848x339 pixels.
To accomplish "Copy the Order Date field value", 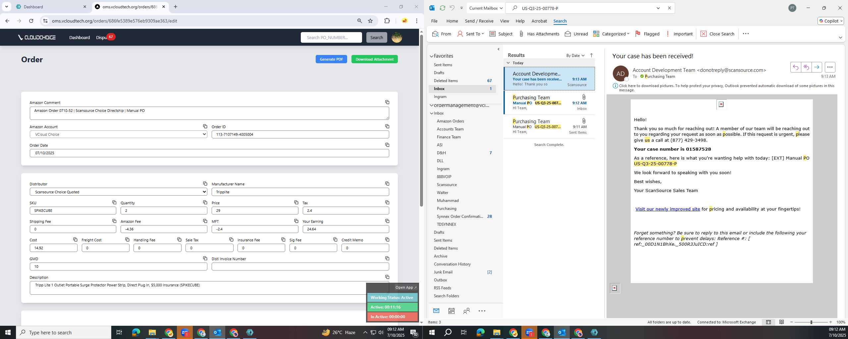I will 387,145.
